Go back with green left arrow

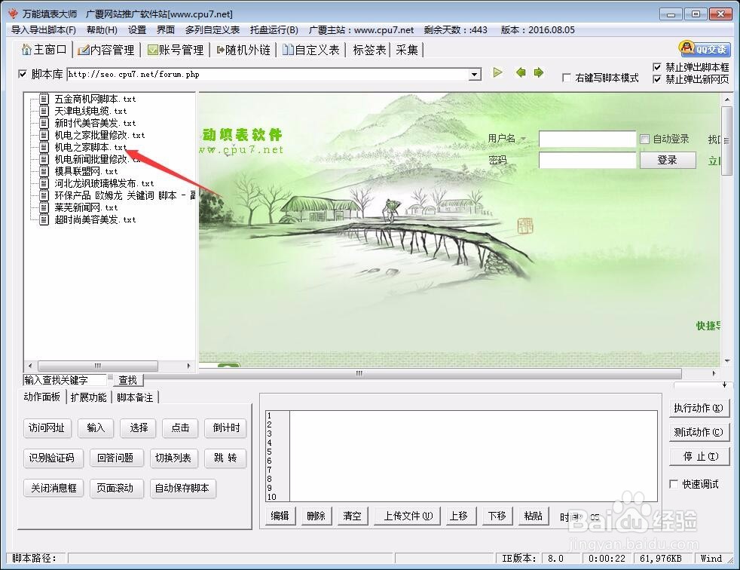point(521,72)
